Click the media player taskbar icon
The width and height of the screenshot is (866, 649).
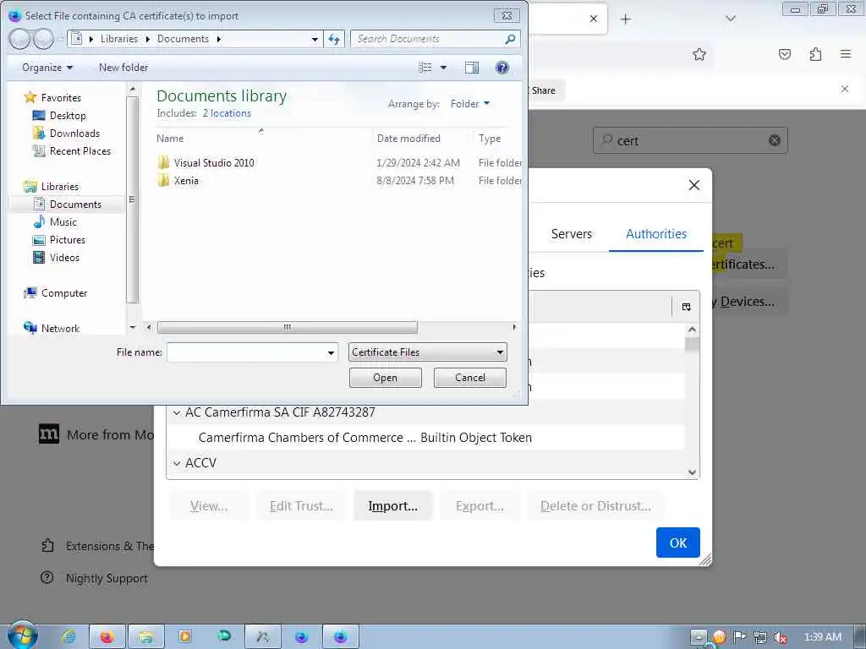click(x=185, y=637)
